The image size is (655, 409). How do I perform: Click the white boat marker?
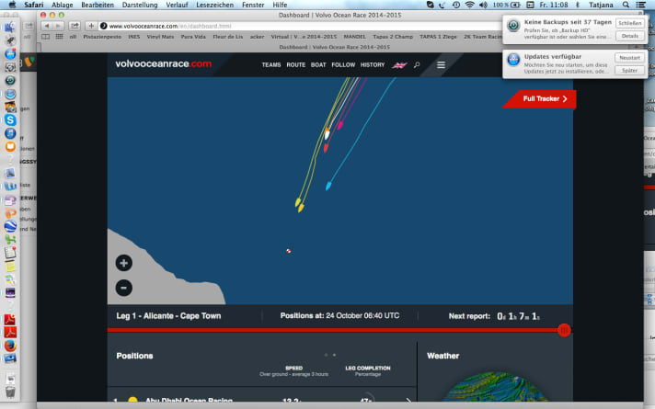(x=327, y=134)
